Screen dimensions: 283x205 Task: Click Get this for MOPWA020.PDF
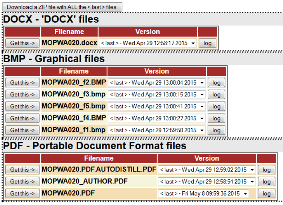click(22, 193)
